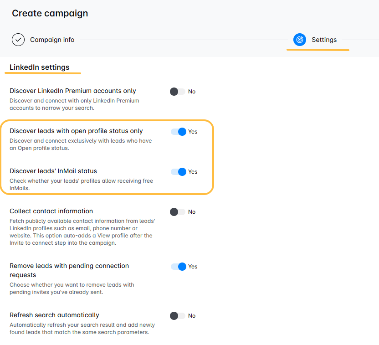Click the Campaign info checkmark icon
This screenshot has width=379, height=345.
tap(18, 40)
